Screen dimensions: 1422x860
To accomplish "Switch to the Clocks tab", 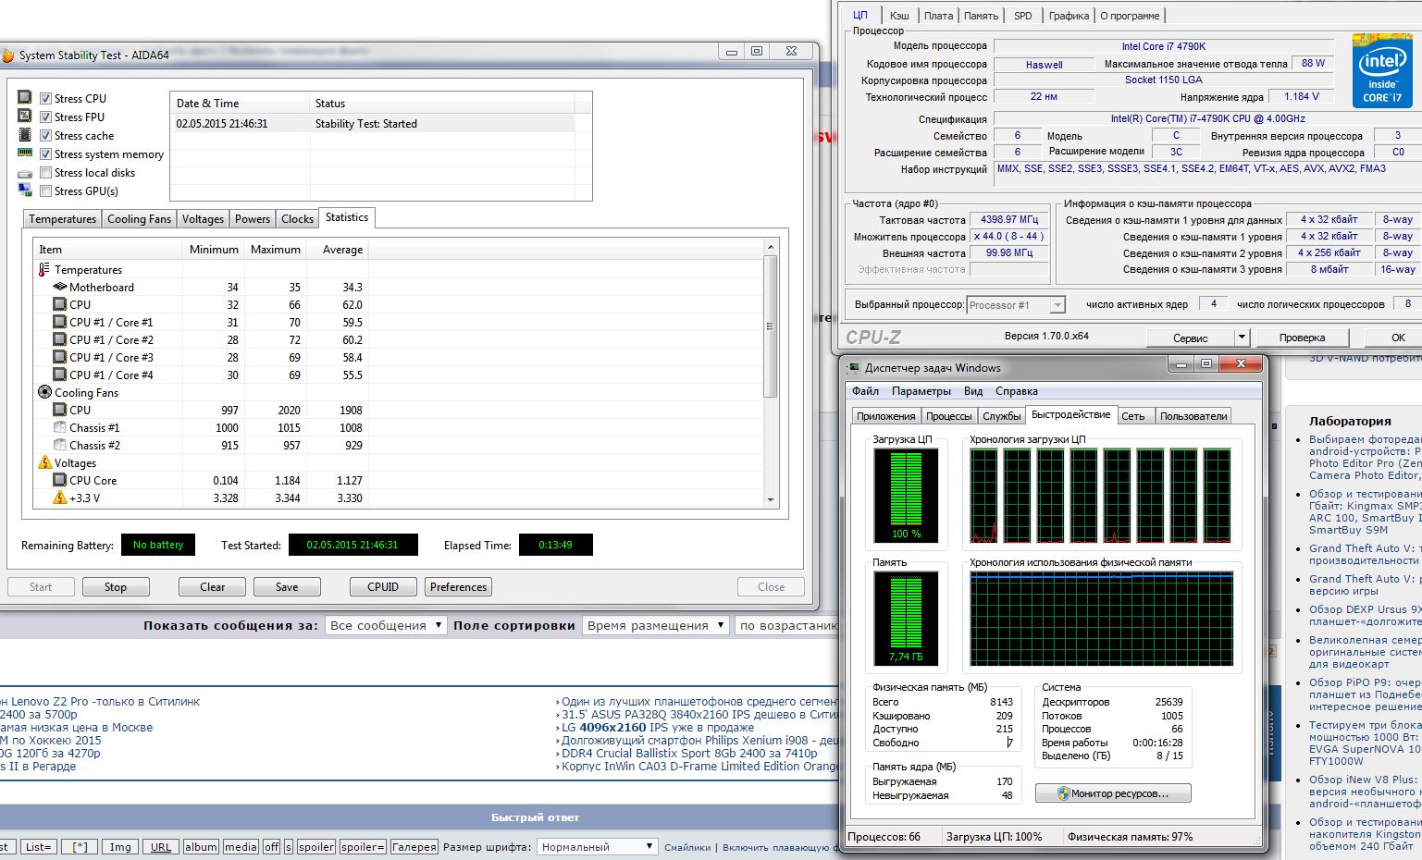I will pos(297,219).
